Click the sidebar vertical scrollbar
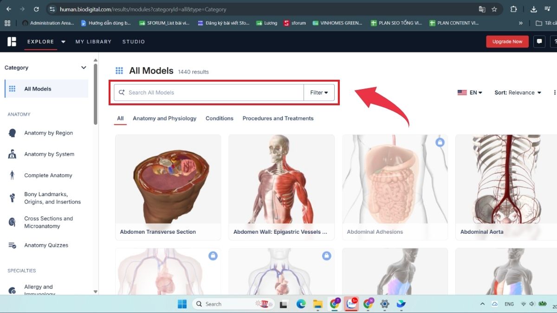557x313 pixels. [95, 95]
